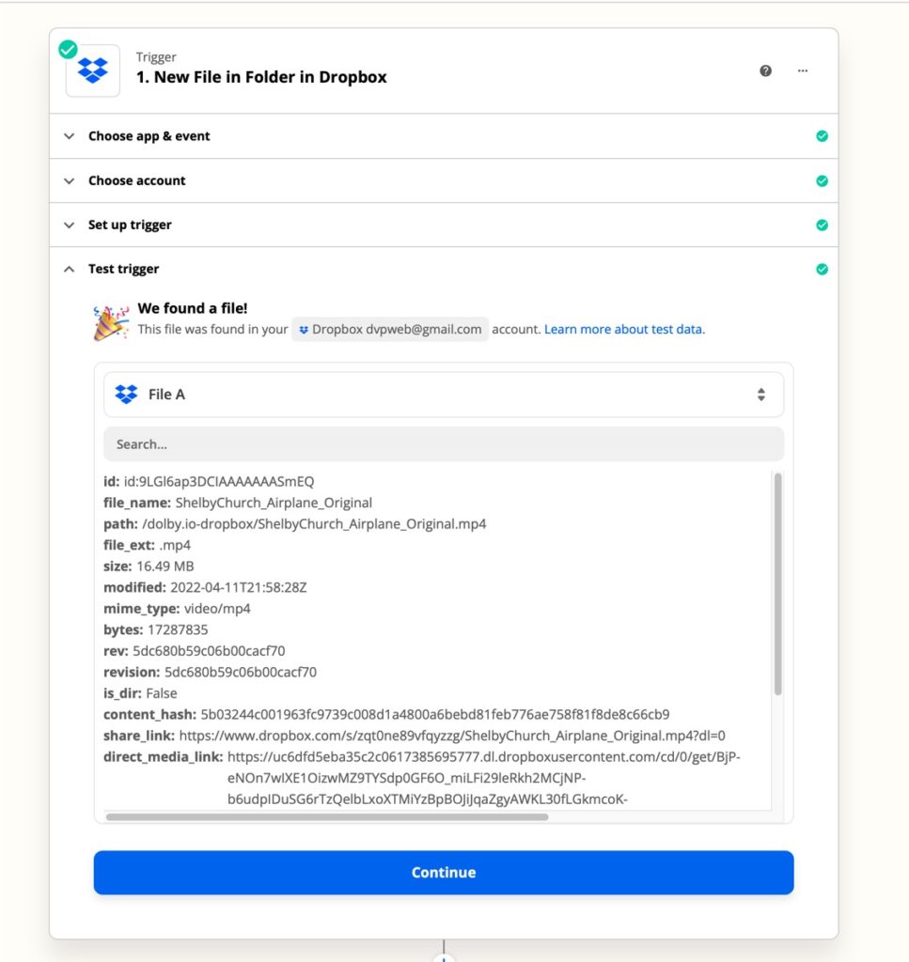Click the Dropbox dvpweb@gmail.com account badge
Viewport: 909px width, 962px height.
(390, 330)
